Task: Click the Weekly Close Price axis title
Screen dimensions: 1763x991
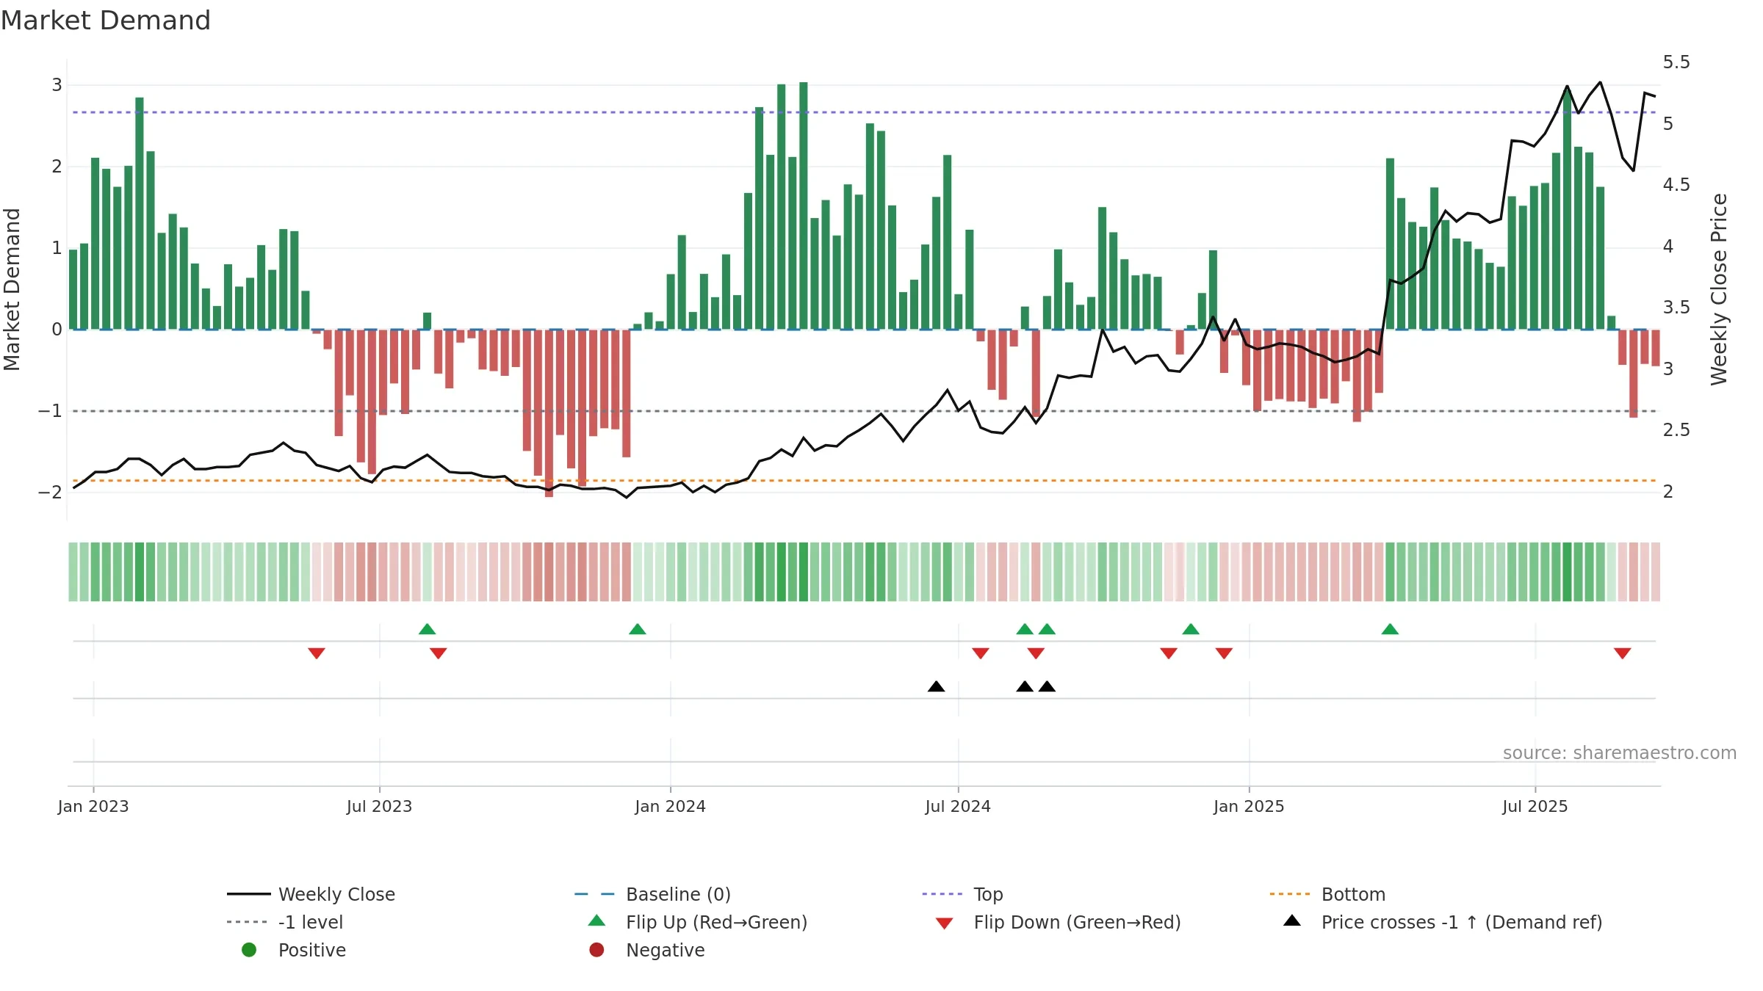Action: [1719, 289]
